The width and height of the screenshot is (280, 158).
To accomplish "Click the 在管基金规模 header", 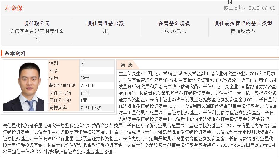I will click(x=174, y=23).
